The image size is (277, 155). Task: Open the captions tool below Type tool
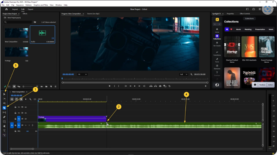(x=4, y=135)
